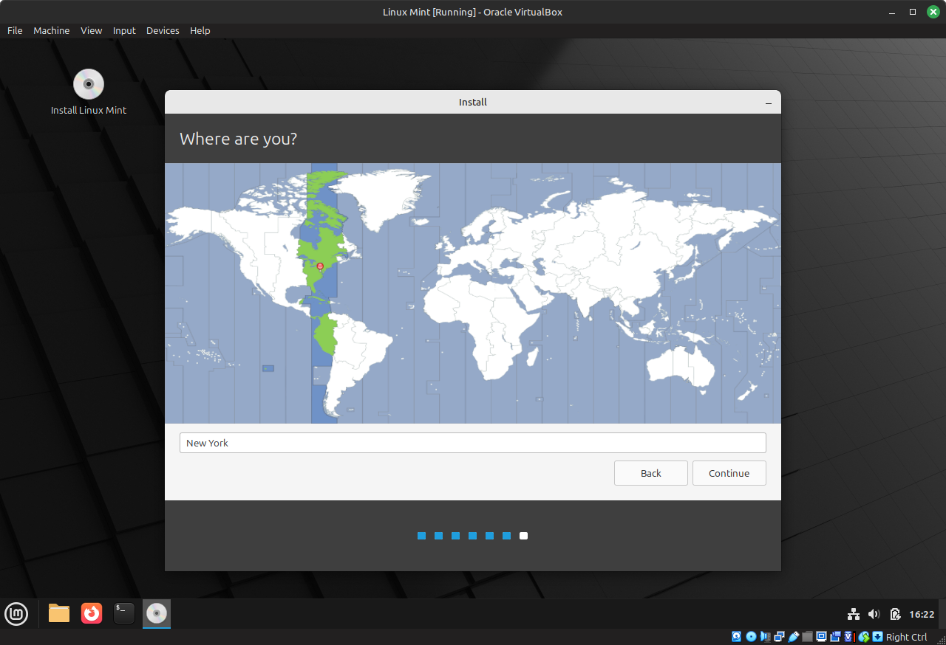Click the VirtualBox optical disk icon
Viewport: 946px width, 645px height.
751,636
